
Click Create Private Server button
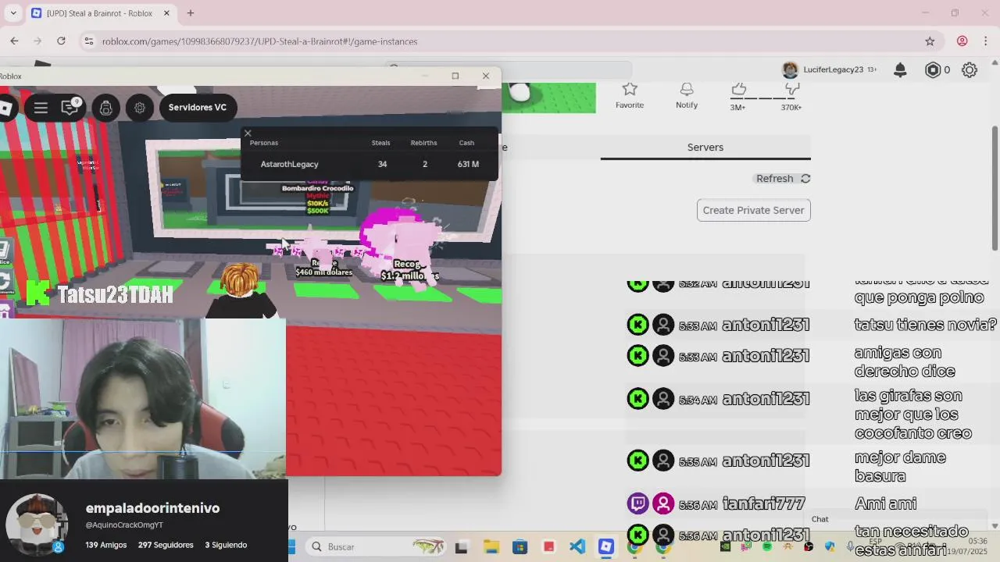(753, 210)
